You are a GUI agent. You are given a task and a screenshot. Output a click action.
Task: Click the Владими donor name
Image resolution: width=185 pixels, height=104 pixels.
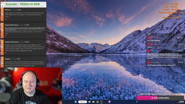click(x=8, y=59)
